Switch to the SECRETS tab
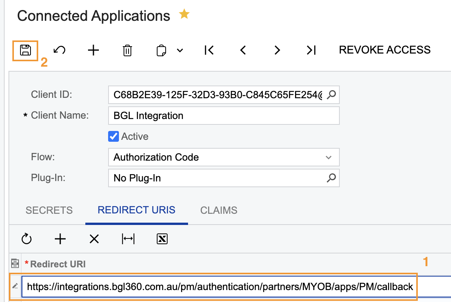 pyautogui.click(x=49, y=210)
